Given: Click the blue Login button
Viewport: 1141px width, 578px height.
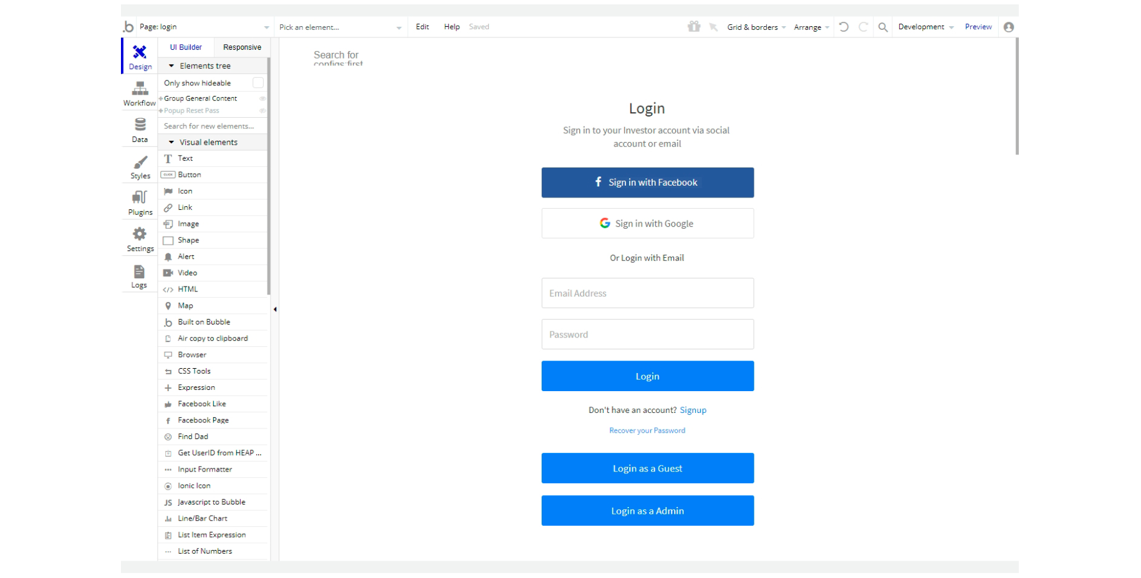Looking at the screenshot, I should [647, 376].
